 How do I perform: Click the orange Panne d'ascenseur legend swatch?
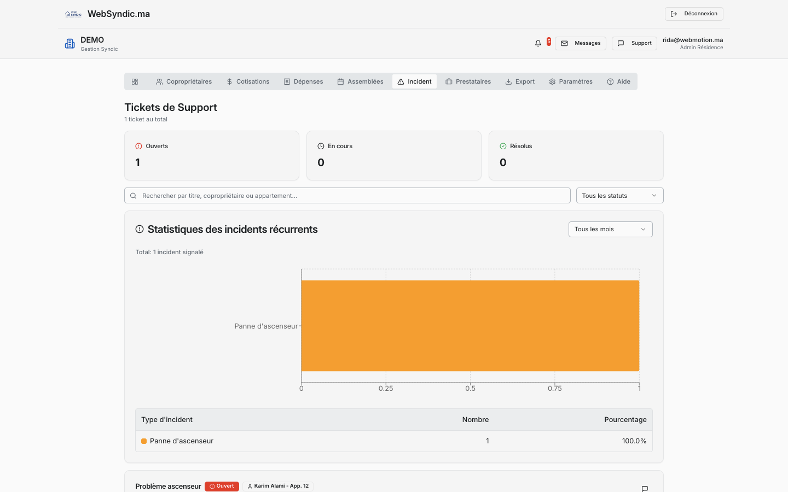[x=144, y=441]
